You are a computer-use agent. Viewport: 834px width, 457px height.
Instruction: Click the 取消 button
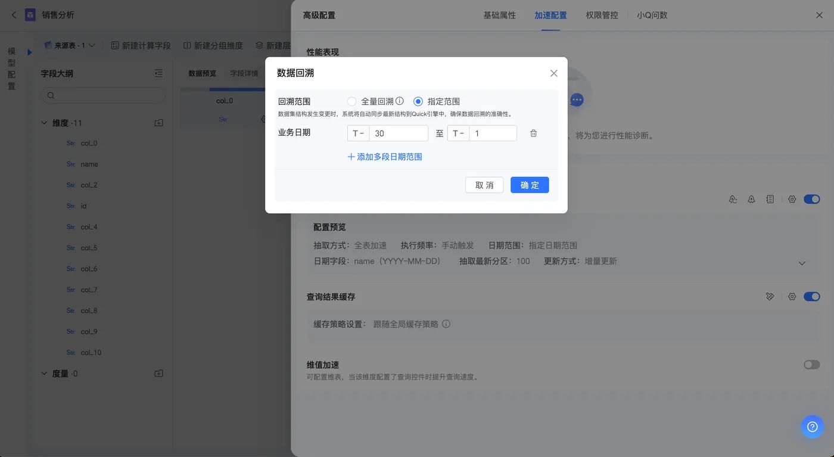[484, 185]
